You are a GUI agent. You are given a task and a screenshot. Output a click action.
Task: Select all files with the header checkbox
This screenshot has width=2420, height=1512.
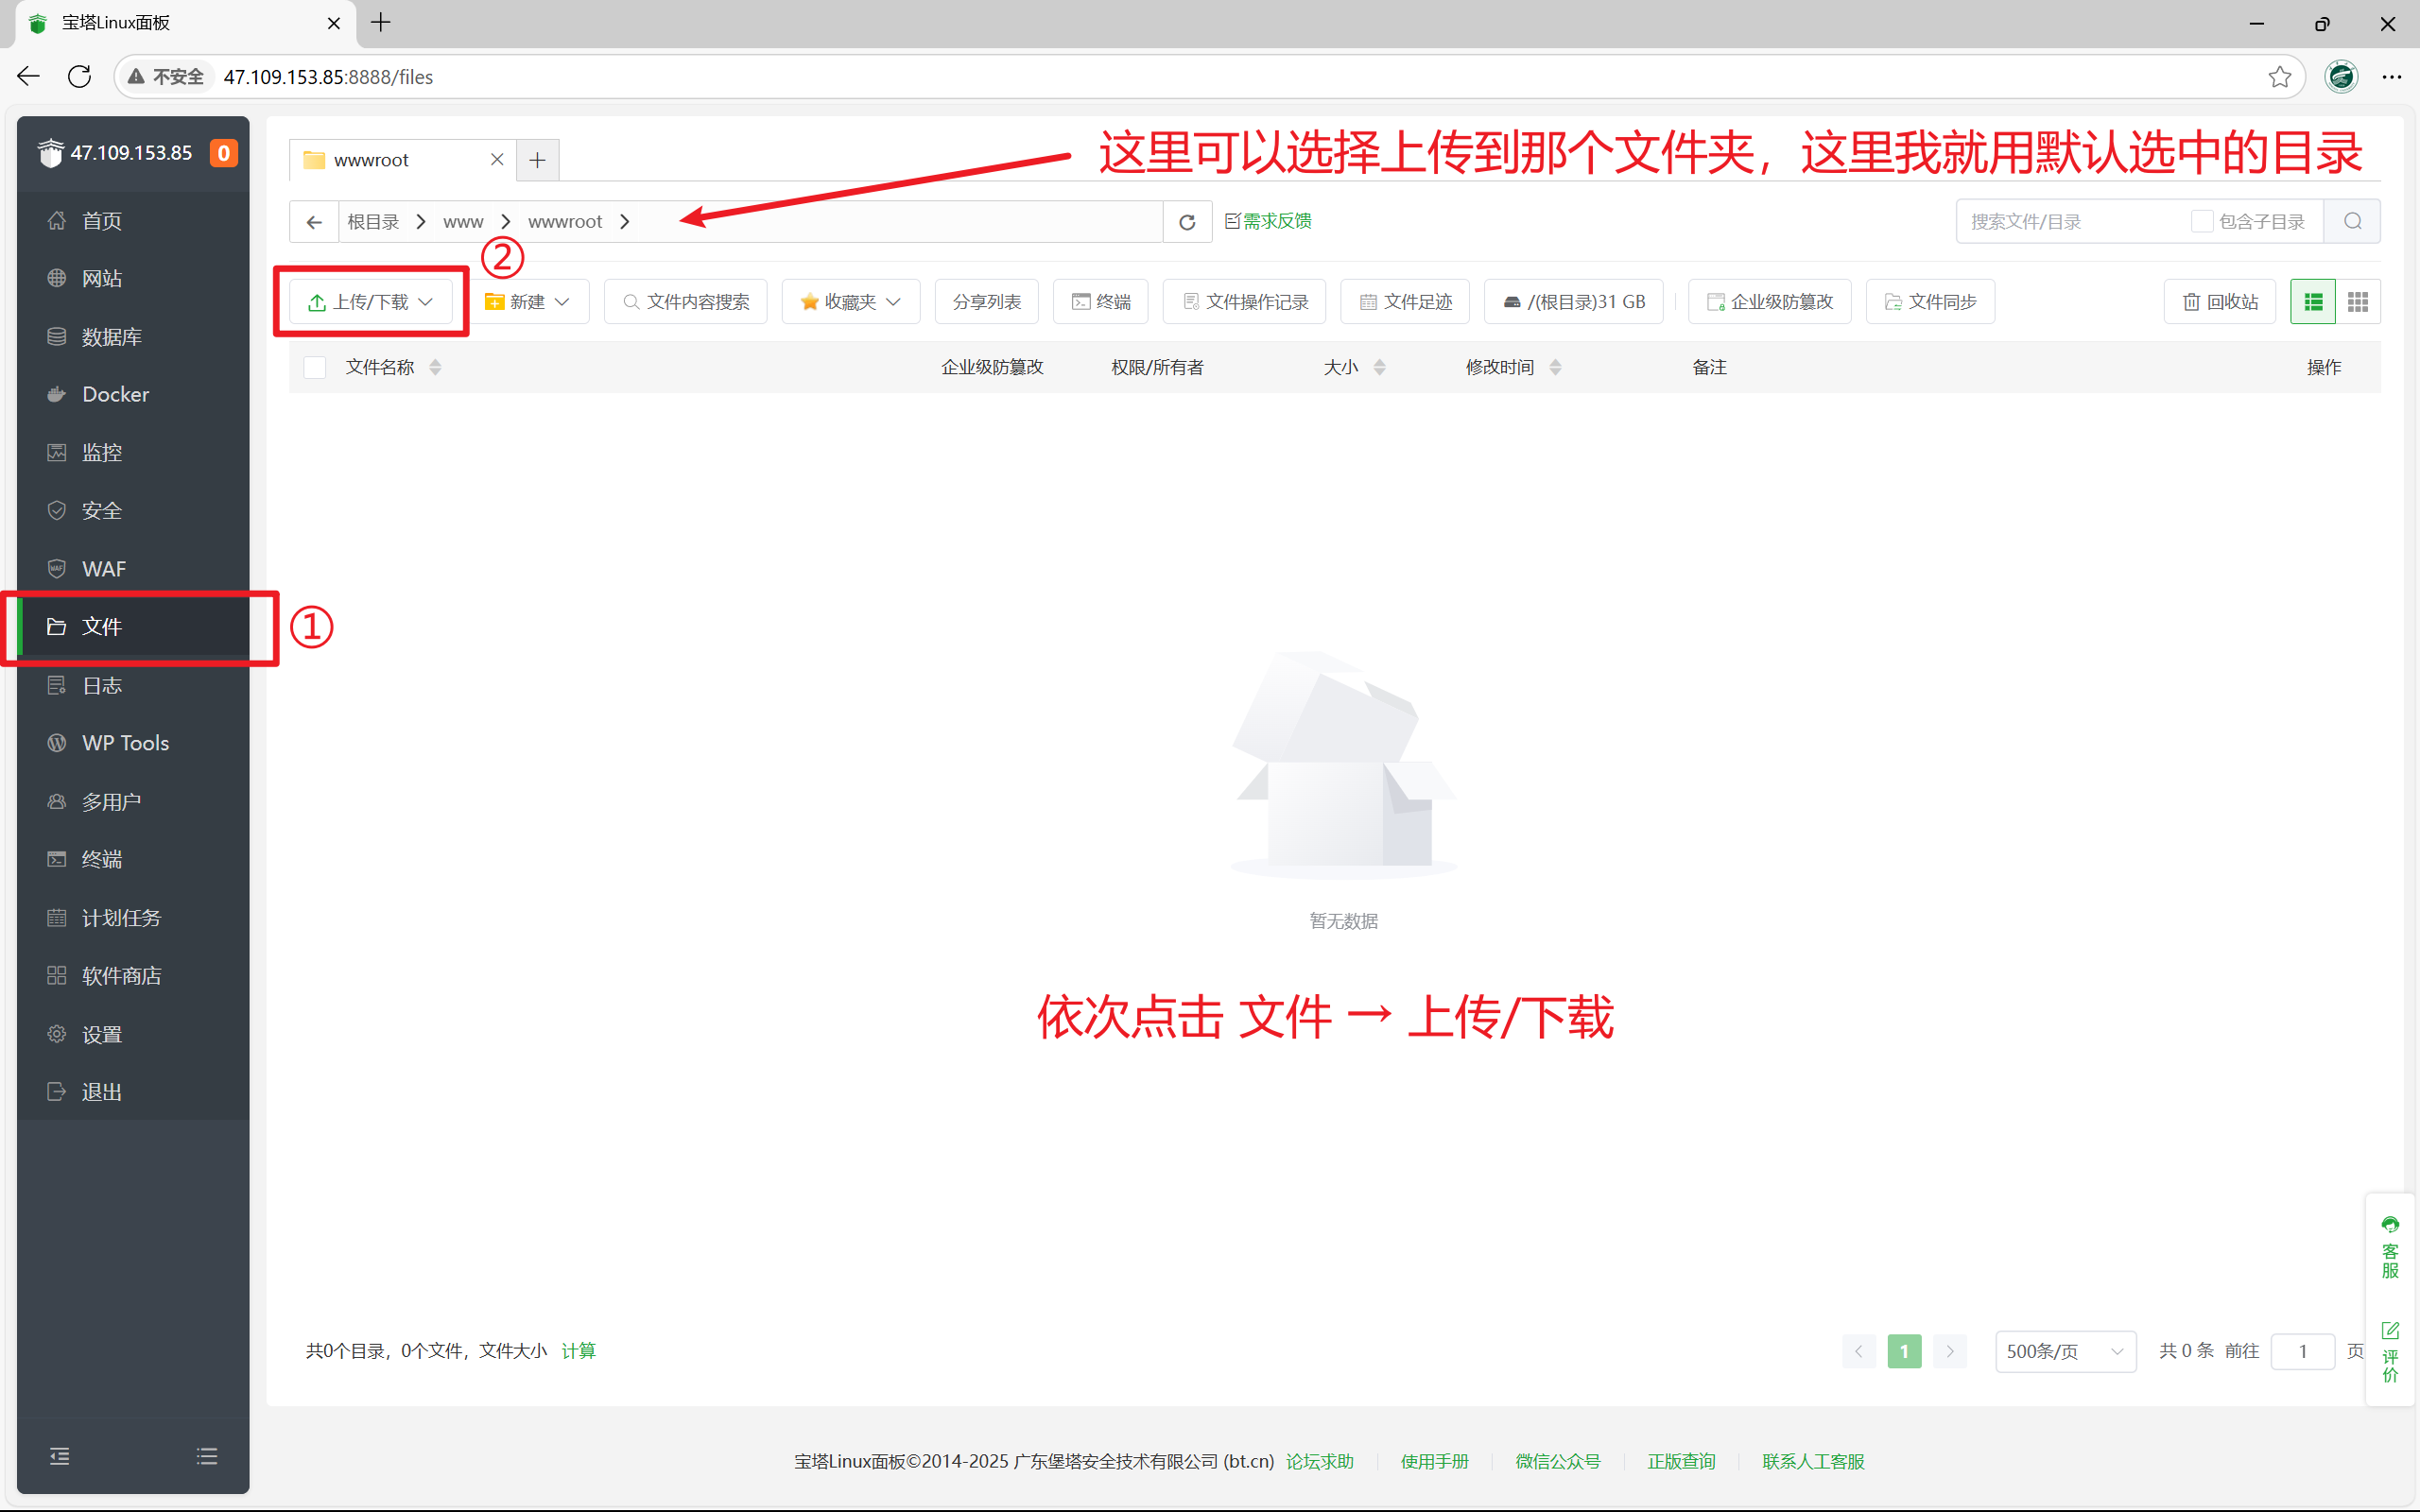pyautogui.click(x=314, y=367)
